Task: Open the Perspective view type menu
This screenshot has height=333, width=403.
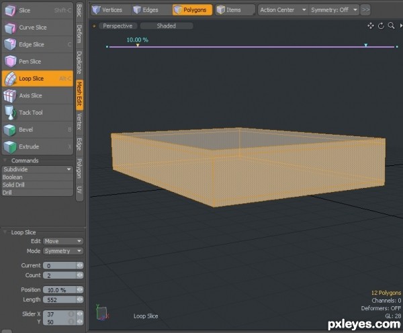Action: (x=118, y=26)
